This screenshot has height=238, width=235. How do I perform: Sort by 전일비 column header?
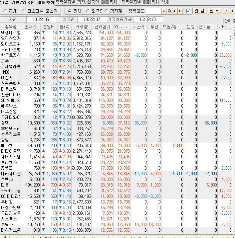coord(49,27)
